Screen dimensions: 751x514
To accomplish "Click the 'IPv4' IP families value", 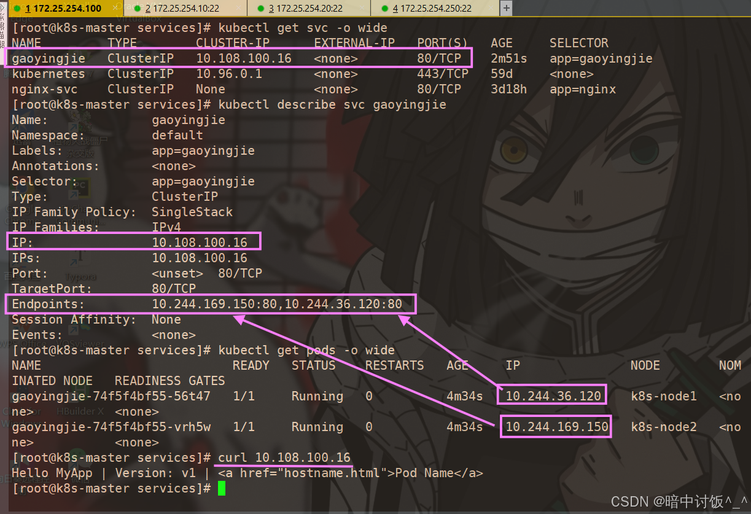I will [166, 227].
